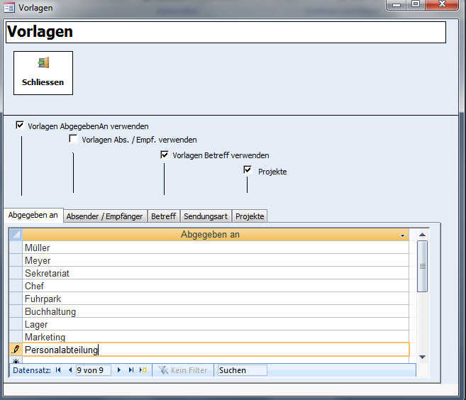Click the record number box 9 von 9

coord(94,370)
